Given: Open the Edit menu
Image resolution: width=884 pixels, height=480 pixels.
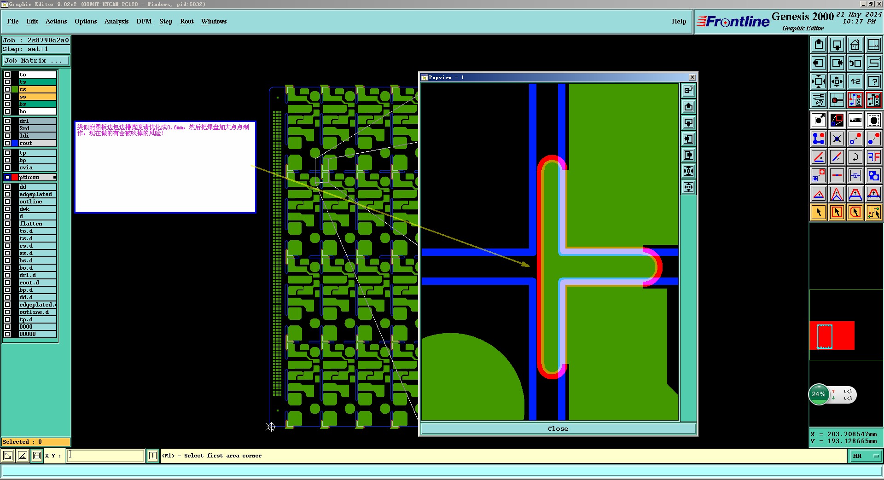Looking at the screenshot, I should tap(32, 21).
